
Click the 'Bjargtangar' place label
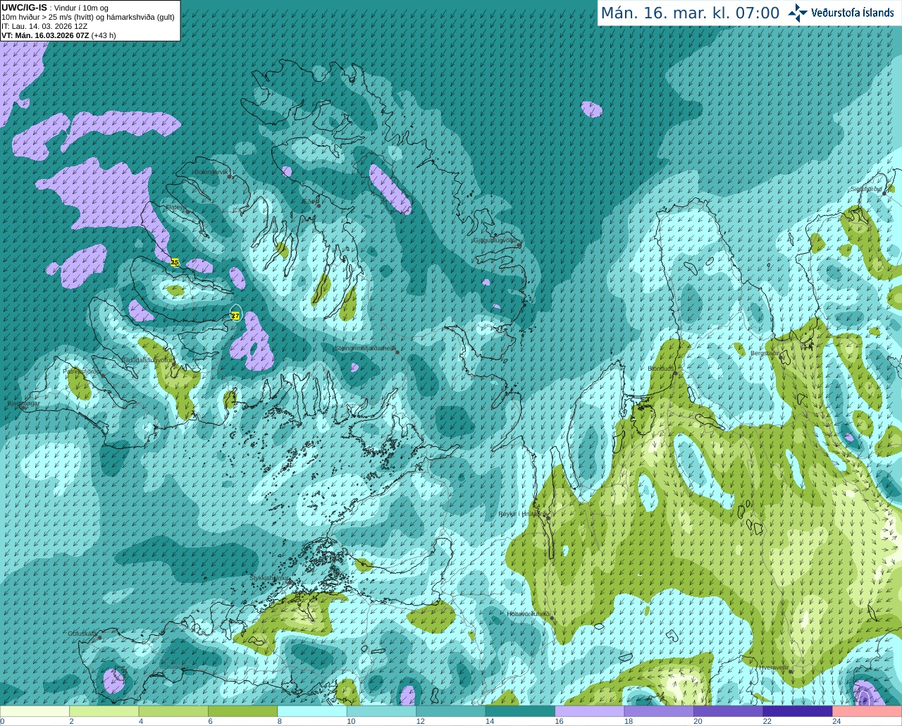23,403
